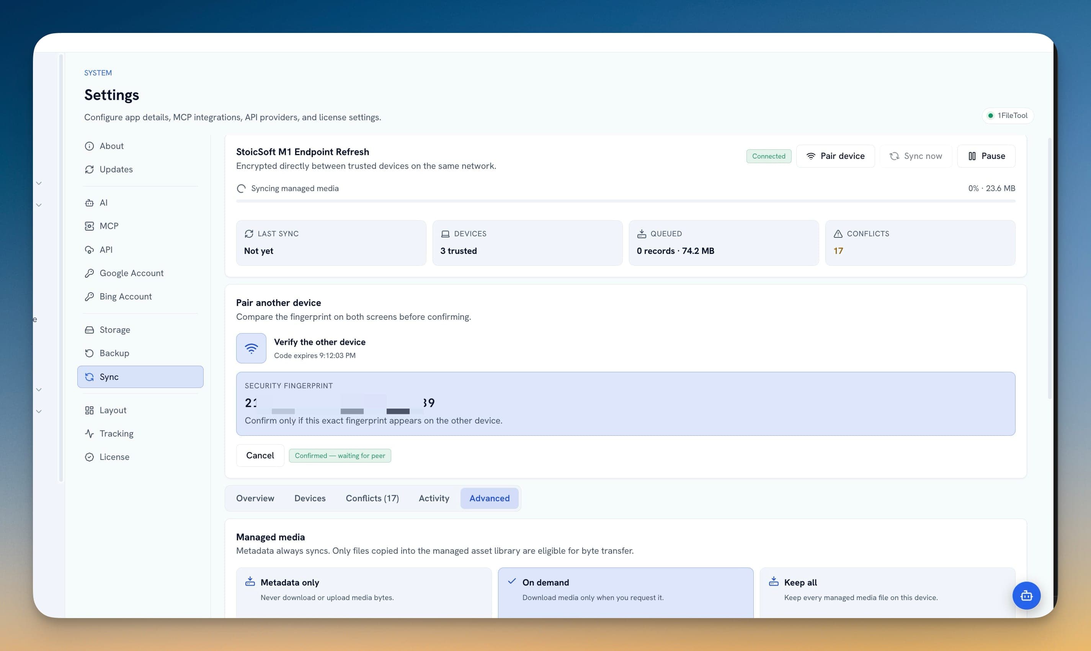Image resolution: width=1091 pixels, height=651 pixels.
Task: Click the Devices 3 trusted card
Action: (x=528, y=242)
